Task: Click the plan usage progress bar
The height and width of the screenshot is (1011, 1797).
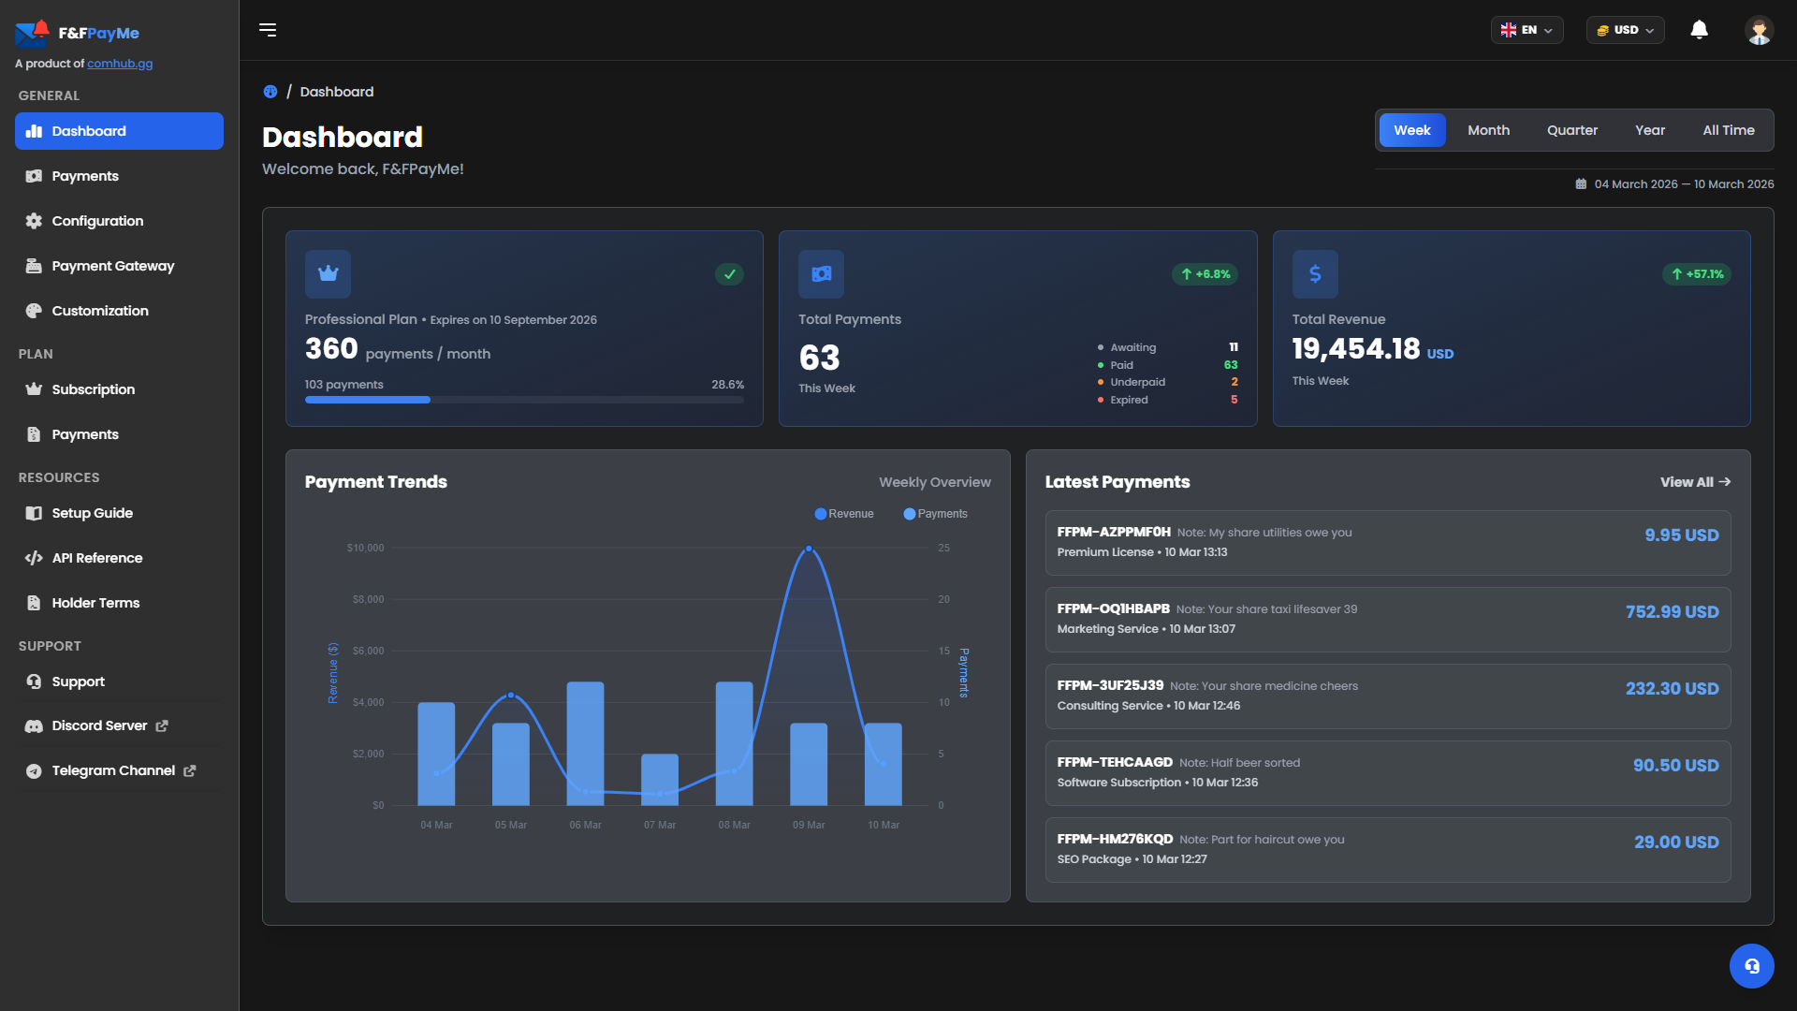Action: pos(524,400)
